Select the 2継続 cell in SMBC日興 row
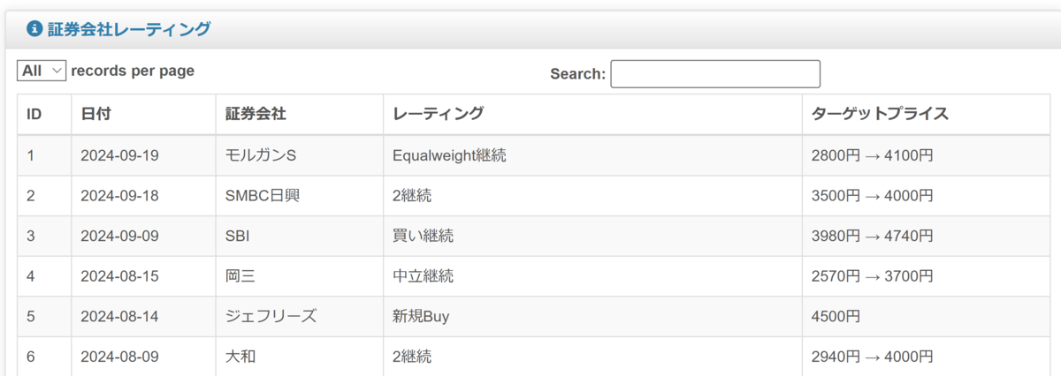Screen dimensions: 1061x376 pyautogui.click(x=593, y=196)
